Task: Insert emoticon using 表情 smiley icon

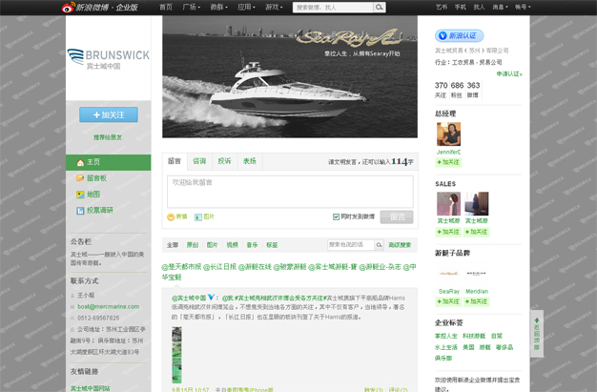Action: tap(171, 217)
